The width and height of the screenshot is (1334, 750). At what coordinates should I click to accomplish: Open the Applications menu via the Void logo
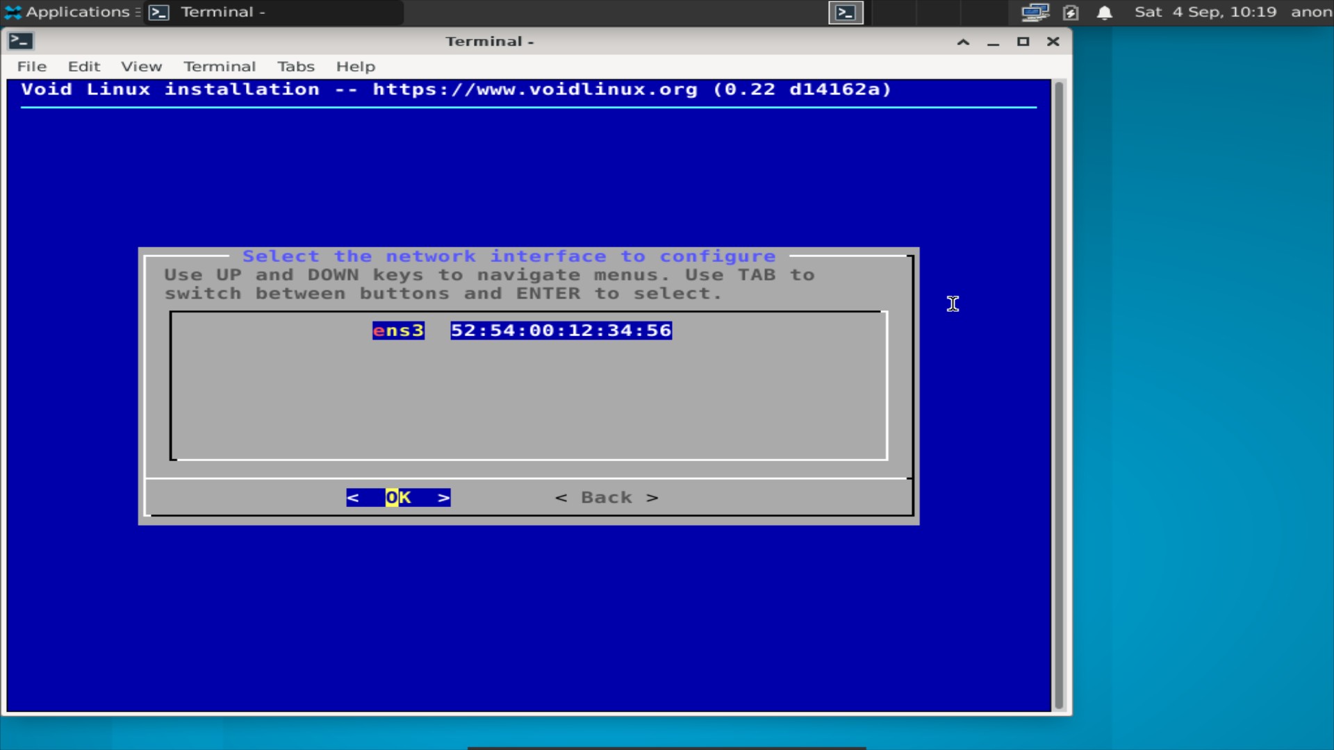click(x=13, y=12)
